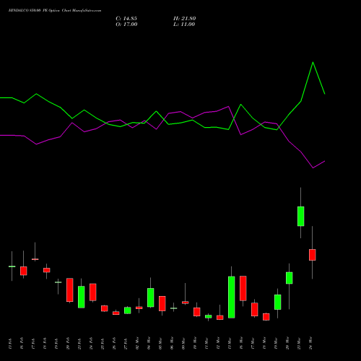Image resolution: width=361 pixels, height=361 pixels.
Task: Click the 20 Feb date label
Action: (68, 344)
